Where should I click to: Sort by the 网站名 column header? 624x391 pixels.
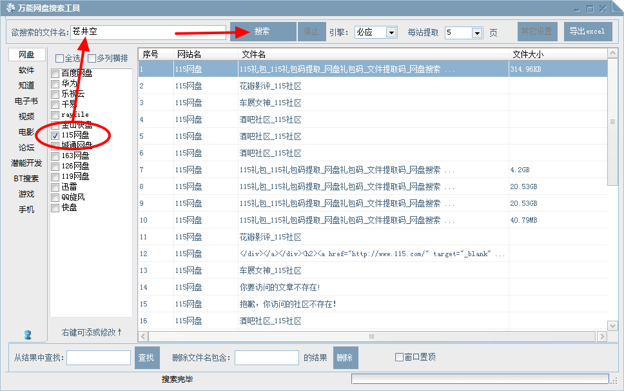206,54
